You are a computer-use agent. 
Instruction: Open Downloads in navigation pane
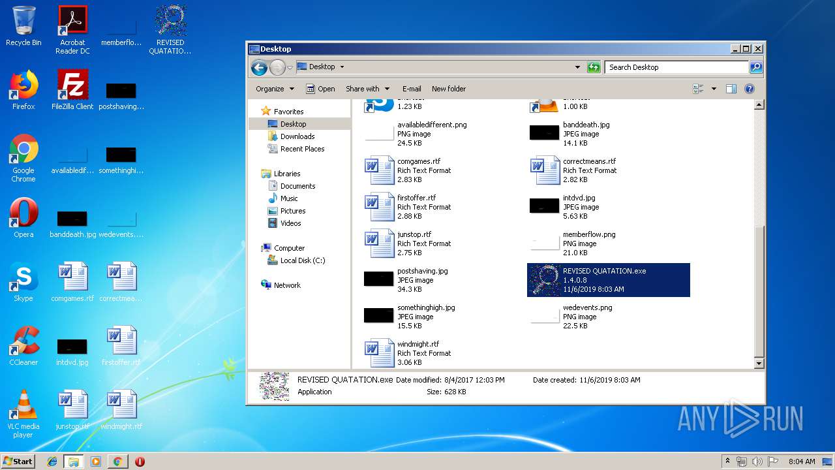[297, 136]
